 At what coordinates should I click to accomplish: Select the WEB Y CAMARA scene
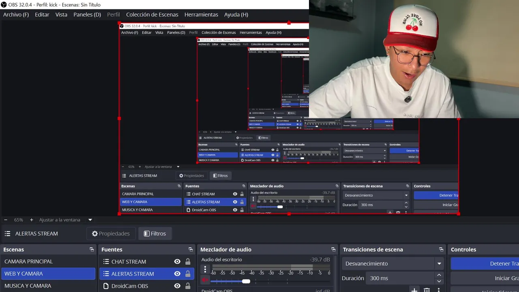pos(48,274)
